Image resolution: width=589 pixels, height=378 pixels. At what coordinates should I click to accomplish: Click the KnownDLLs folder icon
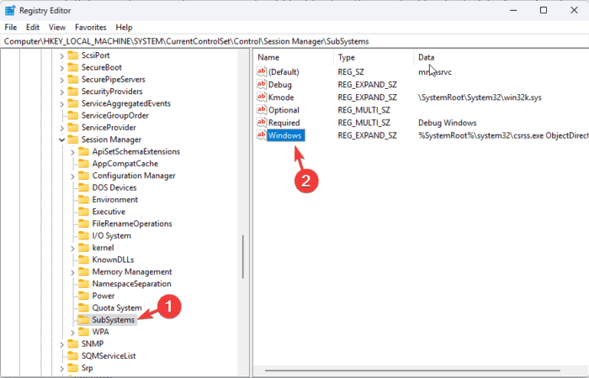(x=83, y=260)
